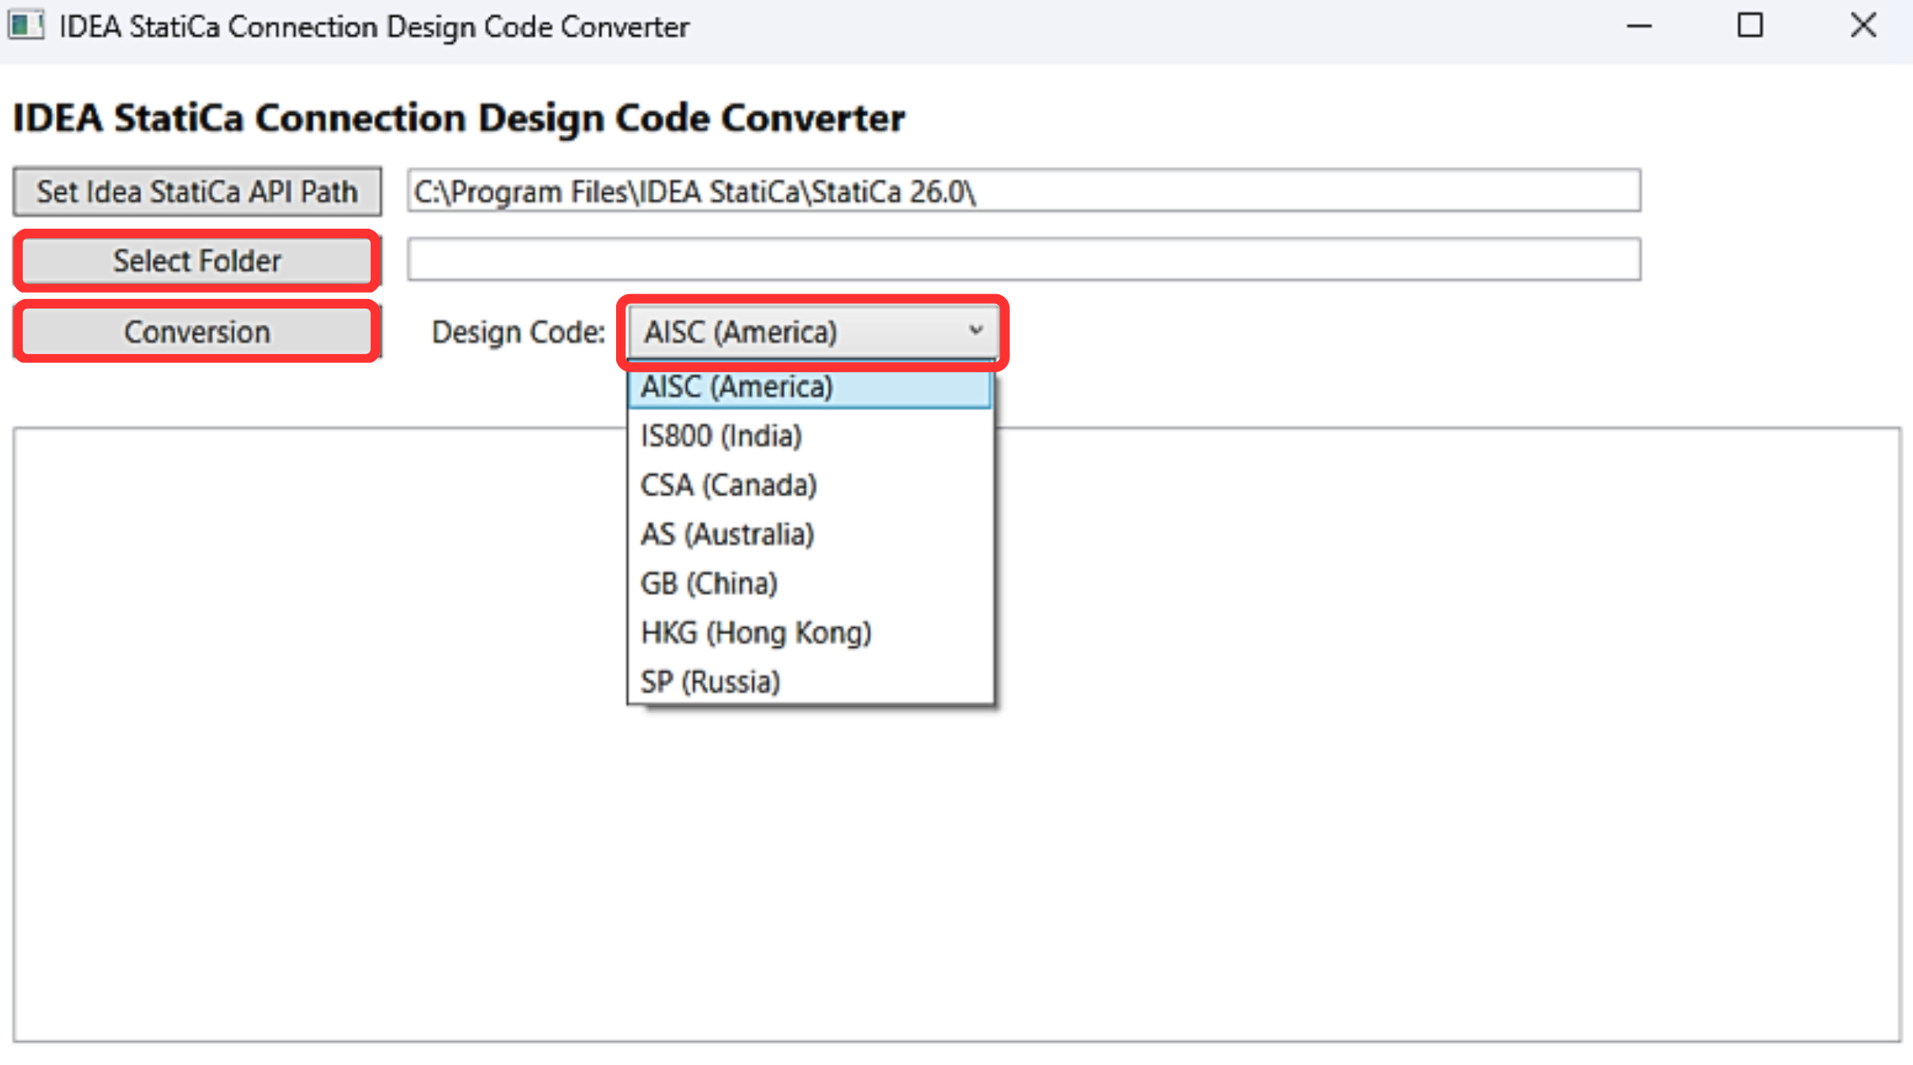Select CSA (Canada) design code
The width and height of the screenshot is (1913, 1065).
(x=810, y=485)
